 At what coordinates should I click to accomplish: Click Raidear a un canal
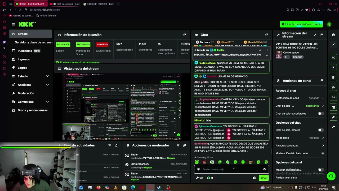click(x=286, y=178)
